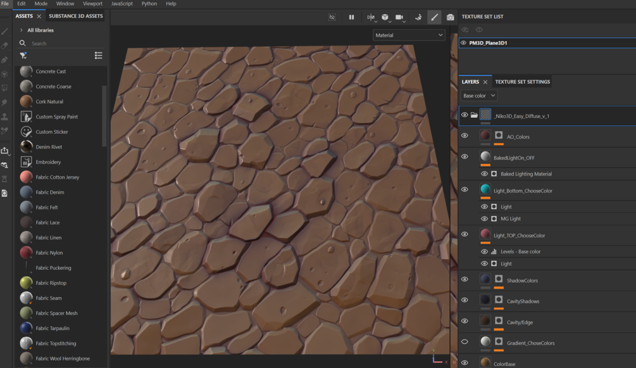Open the Material display mode dropdown
Image resolution: width=636 pixels, height=368 pixels.
[x=409, y=35]
